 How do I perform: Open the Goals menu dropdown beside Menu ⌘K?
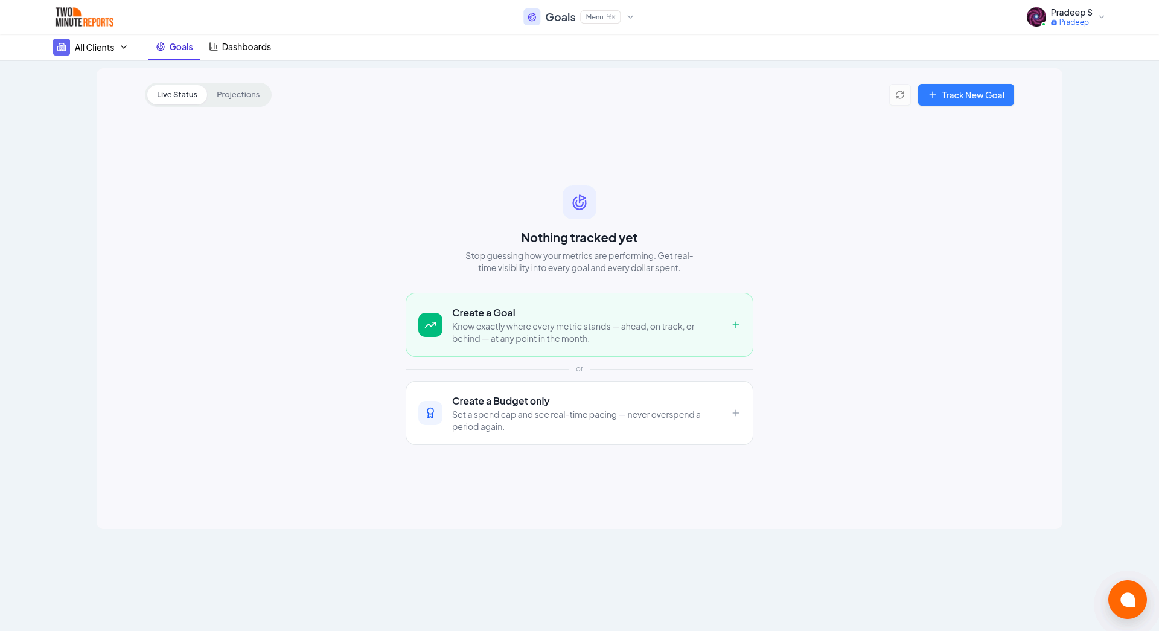[630, 17]
